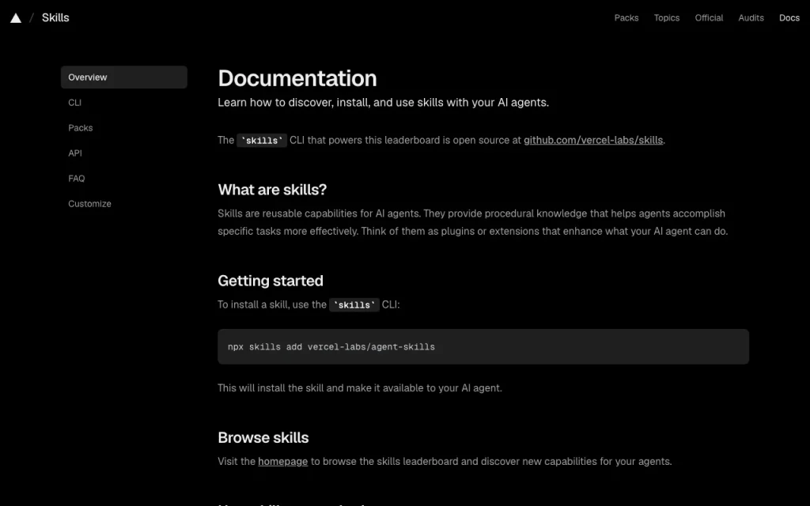Follow the github.com/vercel-labs/skills link
Image resolution: width=810 pixels, height=506 pixels.
(x=593, y=140)
